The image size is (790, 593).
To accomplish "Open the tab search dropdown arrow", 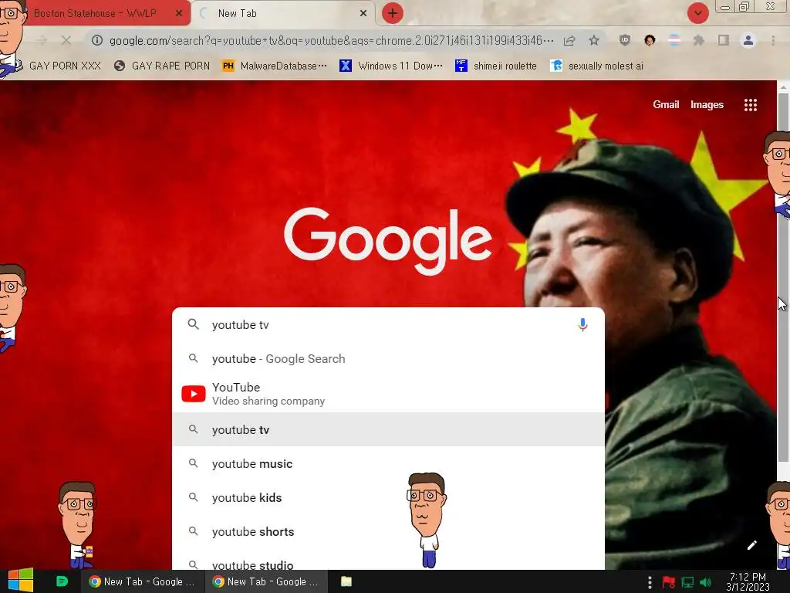I will (698, 13).
